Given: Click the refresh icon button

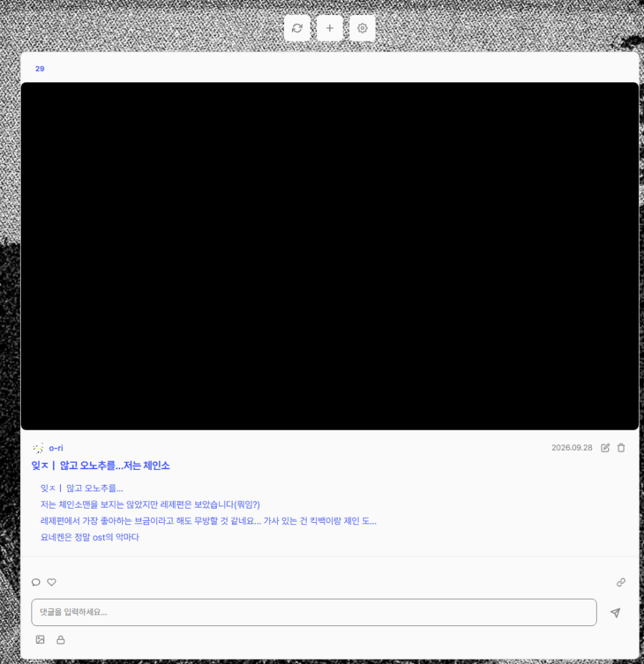Looking at the screenshot, I should pos(297,29).
